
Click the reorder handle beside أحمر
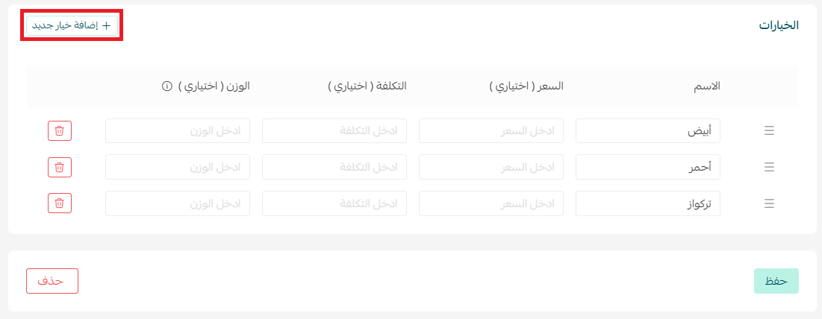[769, 168]
